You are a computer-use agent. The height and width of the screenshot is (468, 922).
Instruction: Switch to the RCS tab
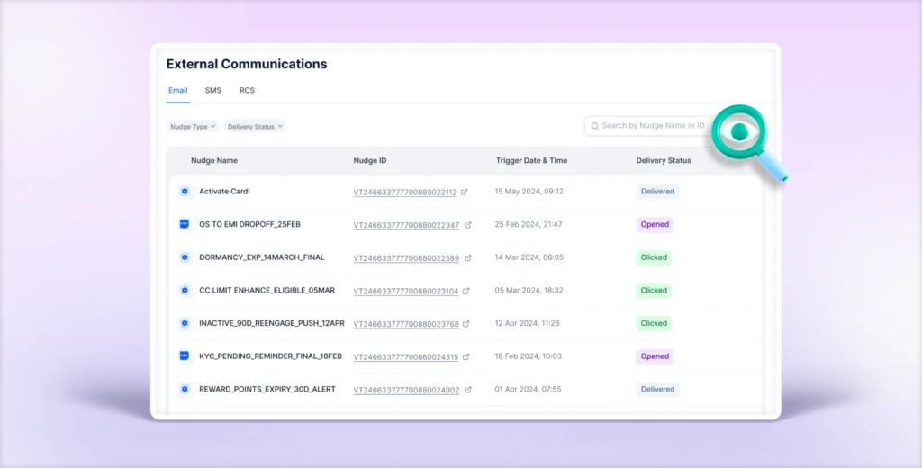247,91
